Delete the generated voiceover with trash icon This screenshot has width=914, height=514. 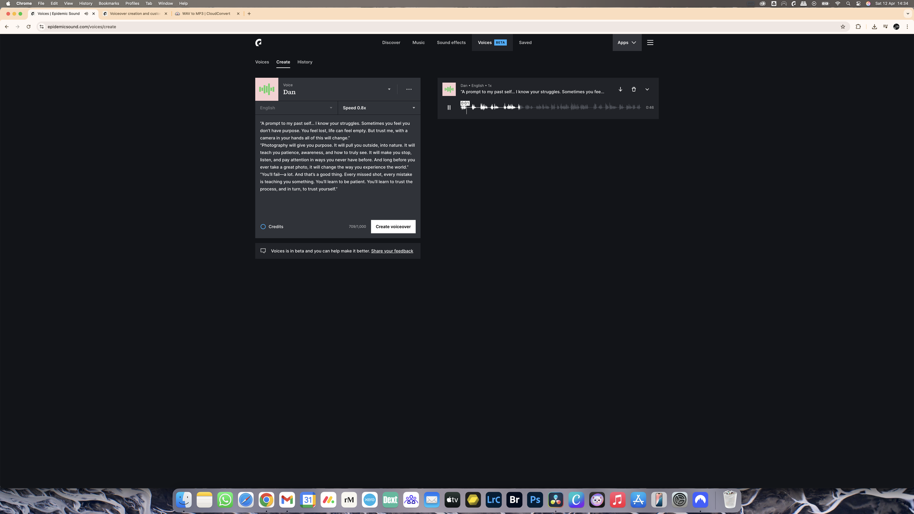[x=634, y=89]
